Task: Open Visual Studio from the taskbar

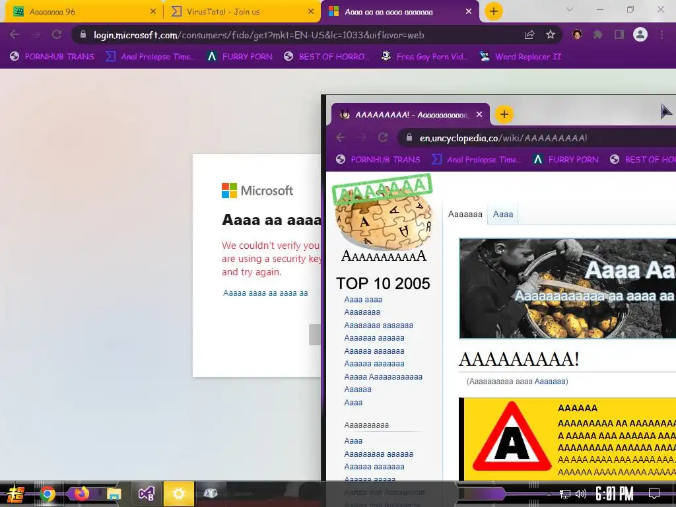Action: point(146,494)
